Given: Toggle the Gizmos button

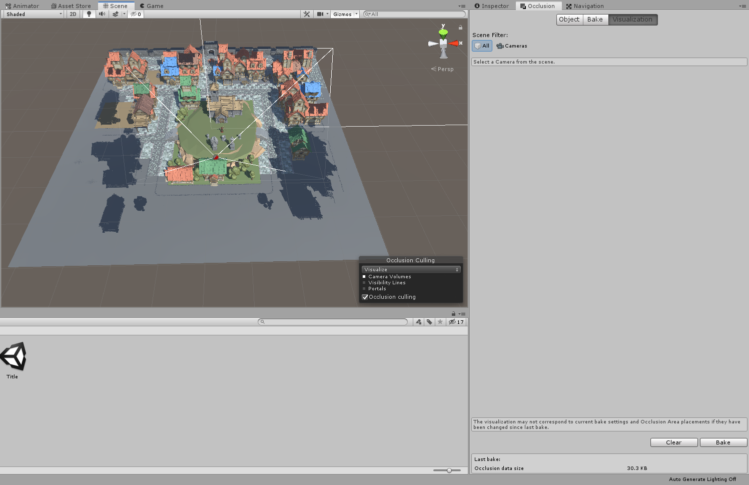Looking at the screenshot, I should click(342, 14).
